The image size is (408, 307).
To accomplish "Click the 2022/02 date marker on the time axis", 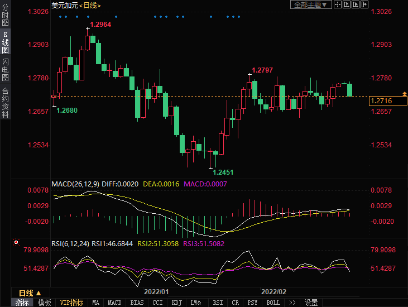I will (273, 292).
